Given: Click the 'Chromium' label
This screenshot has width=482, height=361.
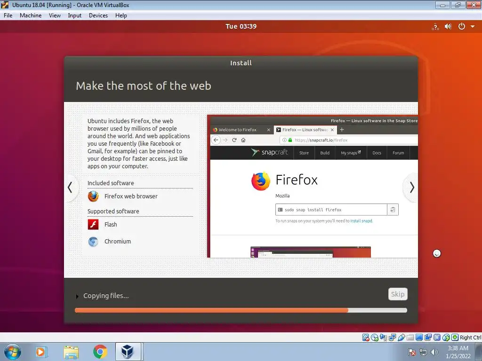Looking at the screenshot, I should click(x=118, y=241).
